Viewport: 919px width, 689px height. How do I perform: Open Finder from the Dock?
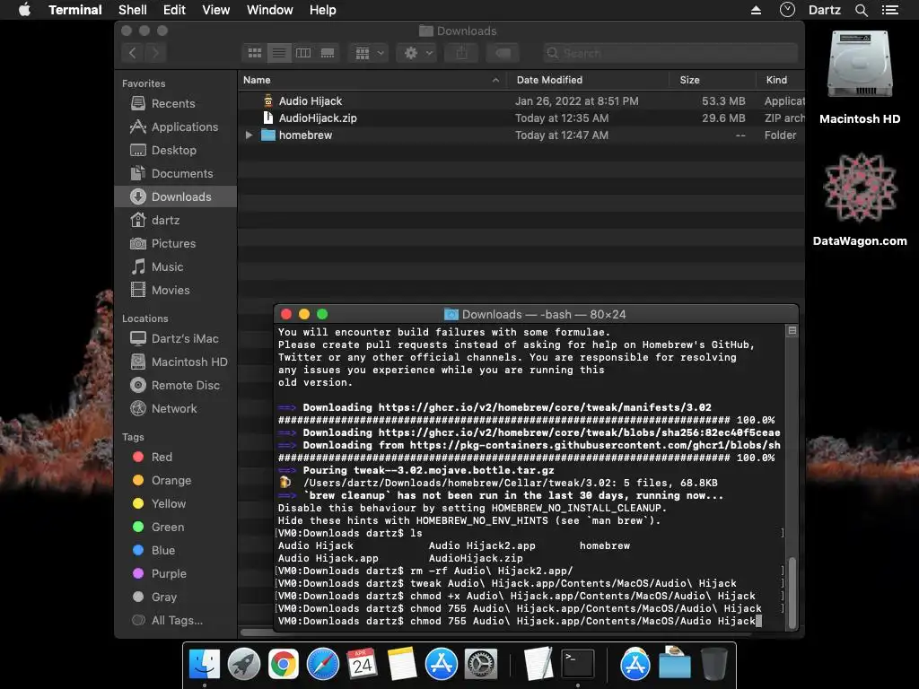pyautogui.click(x=205, y=665)
